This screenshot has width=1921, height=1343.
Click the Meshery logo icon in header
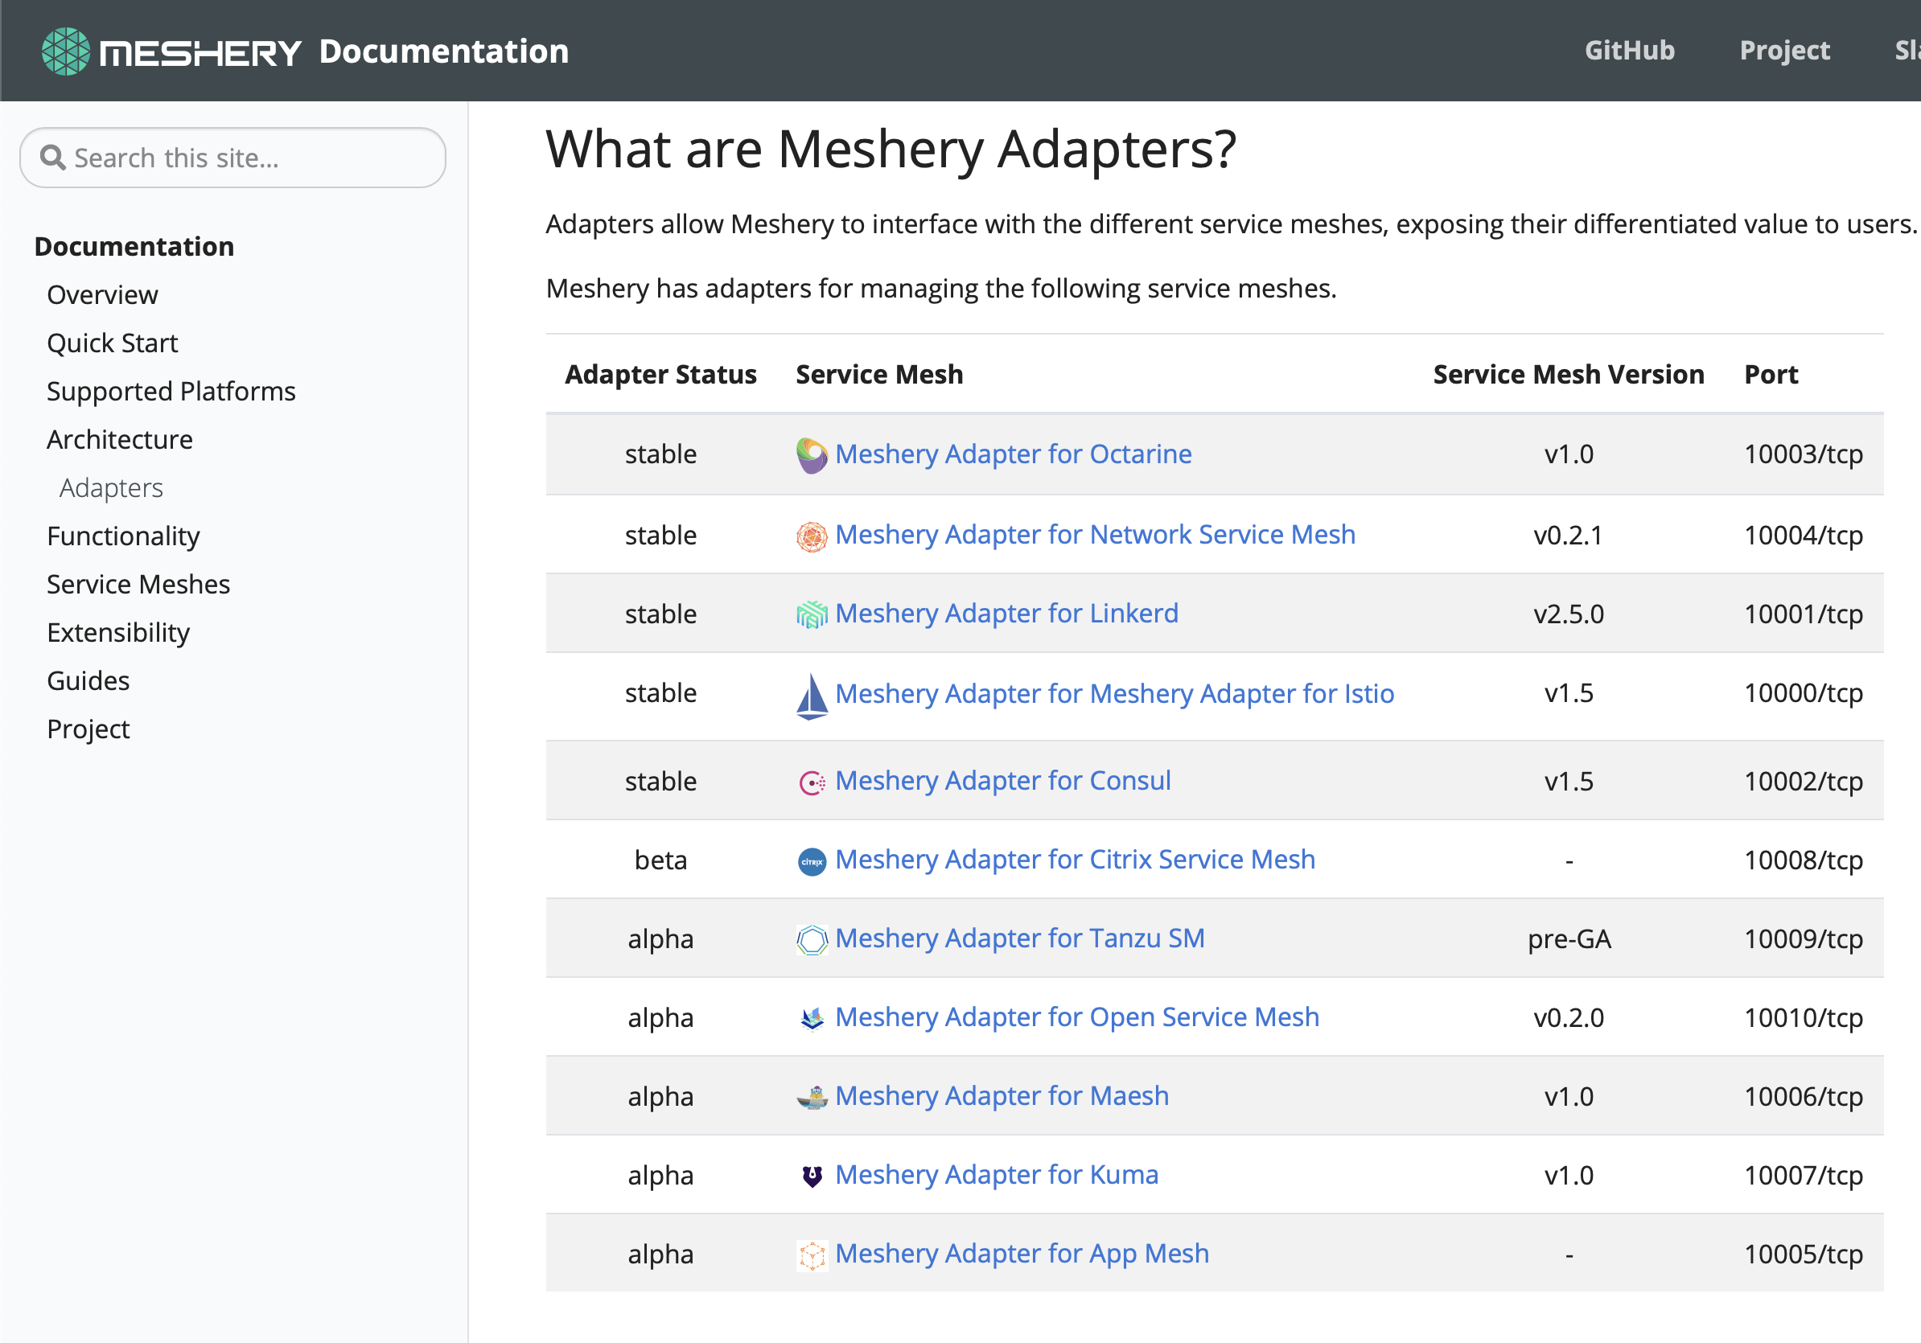coord(65,51)
